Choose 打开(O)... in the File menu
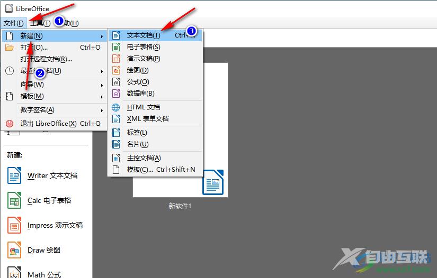 [x=55, y=48]
